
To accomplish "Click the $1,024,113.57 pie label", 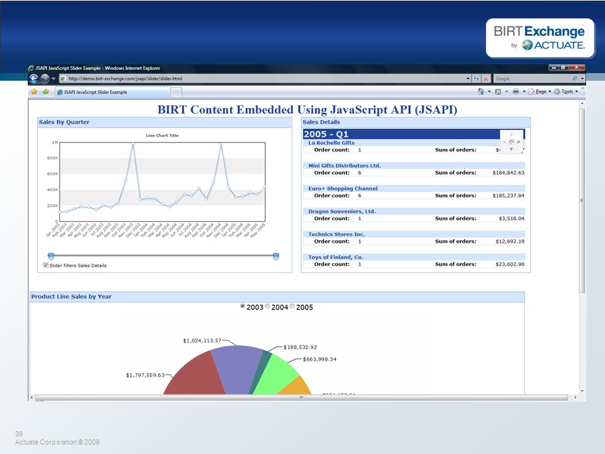I will click(x=202, y=340).
